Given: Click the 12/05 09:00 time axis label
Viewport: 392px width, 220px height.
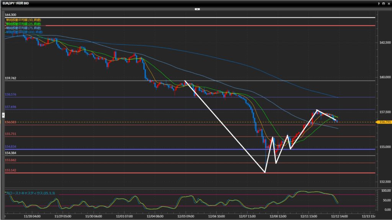Looking at the screenshot, I should [185, 215].
